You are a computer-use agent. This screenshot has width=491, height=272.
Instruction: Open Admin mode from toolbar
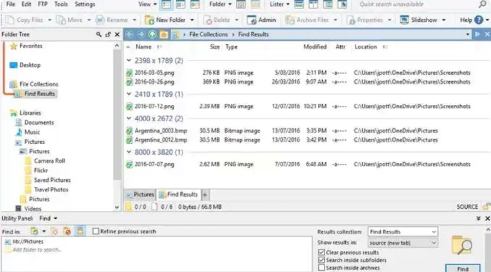(x=262, y=20)
